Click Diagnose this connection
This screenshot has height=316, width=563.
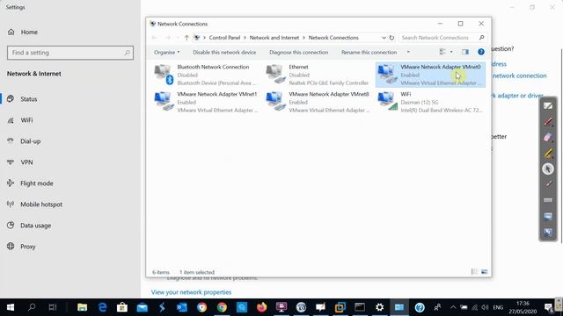(x=299, y=53)
